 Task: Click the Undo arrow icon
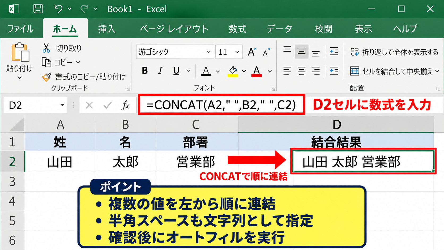tap(58, 9)
